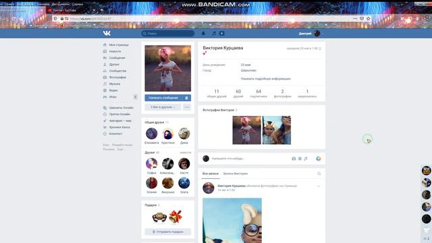Screen dimensions: 432x243
Task: Open mutual friend Кристина's avatar
Action: pos(168,134)
